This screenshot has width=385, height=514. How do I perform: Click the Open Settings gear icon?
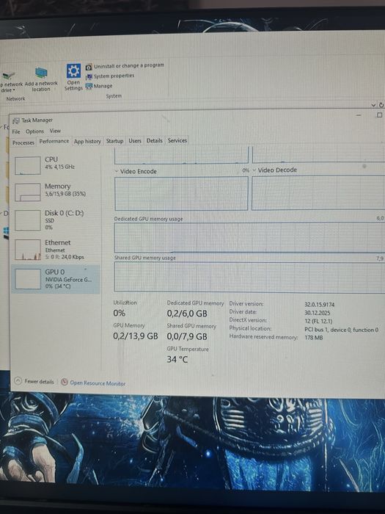[73, 70]
